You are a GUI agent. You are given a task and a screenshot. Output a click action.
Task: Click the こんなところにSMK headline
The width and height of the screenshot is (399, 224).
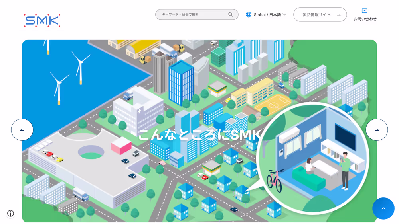199,134
